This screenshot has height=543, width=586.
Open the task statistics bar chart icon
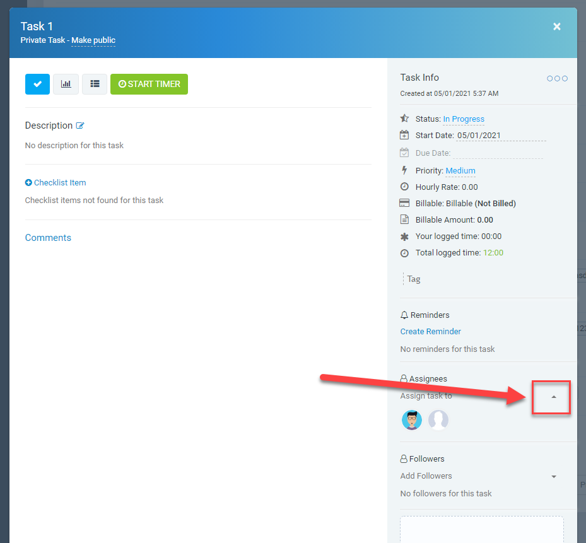[x=66, y=84]
